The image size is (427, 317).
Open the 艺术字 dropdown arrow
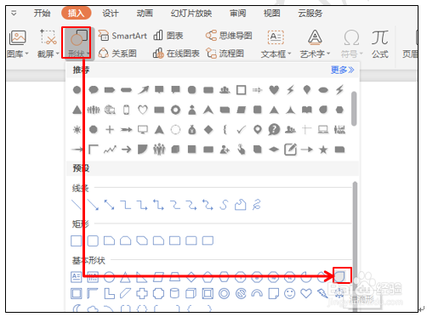pos(328,54)
